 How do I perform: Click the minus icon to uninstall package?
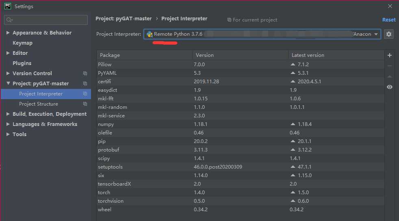point(390,66)
